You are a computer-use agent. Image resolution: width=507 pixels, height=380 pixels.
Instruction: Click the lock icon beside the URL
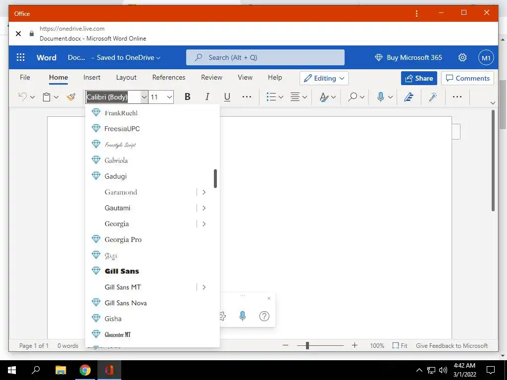[x=31, y=33]
